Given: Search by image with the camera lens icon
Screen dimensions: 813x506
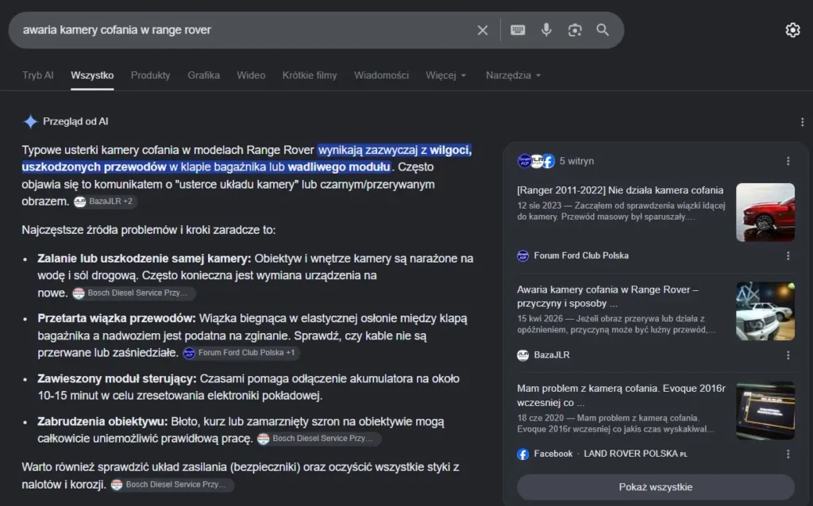Looking at the screenshot, I should click(575, 30).
